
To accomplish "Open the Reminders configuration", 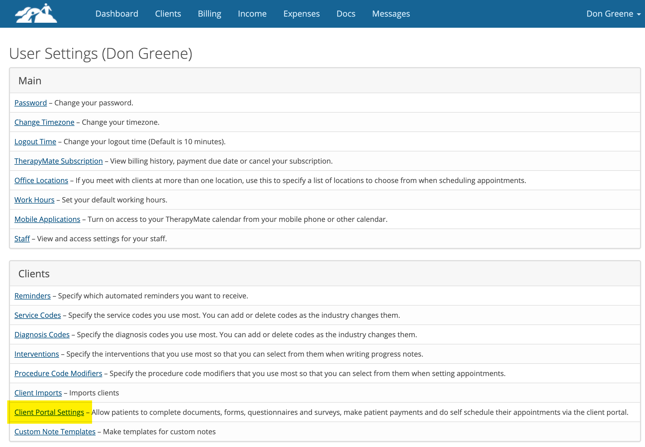I will 32,296.
